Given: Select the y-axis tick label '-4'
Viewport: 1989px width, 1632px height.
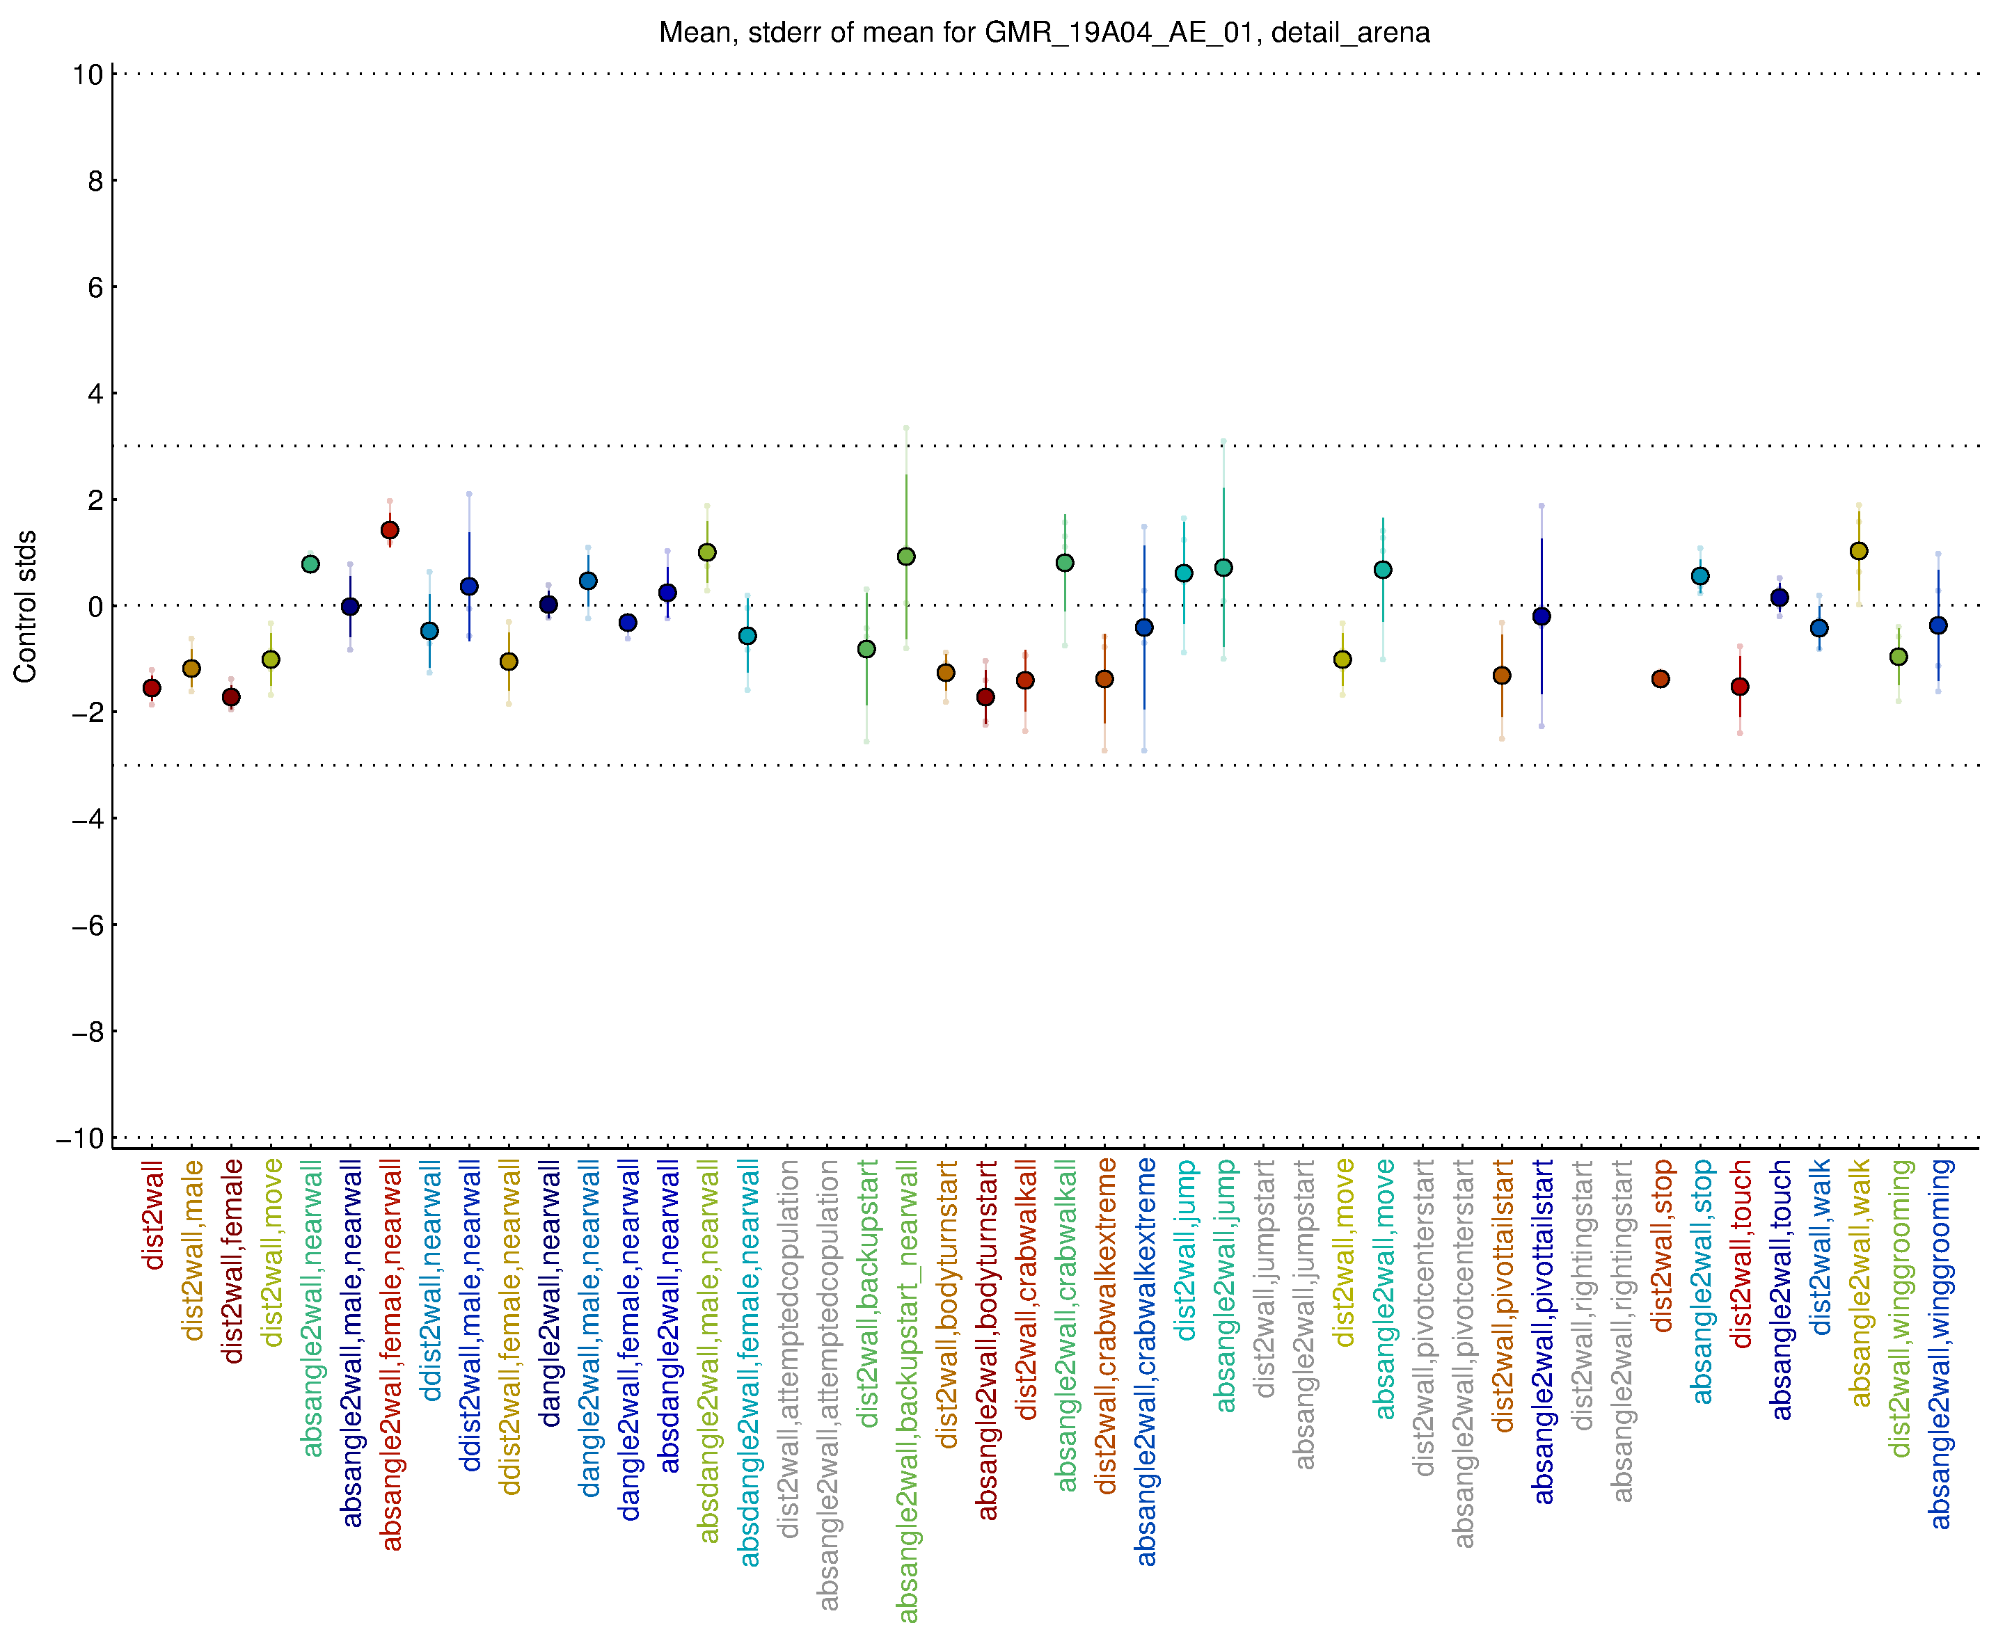Looking at the screenshot, I should [x=88, y=819].
